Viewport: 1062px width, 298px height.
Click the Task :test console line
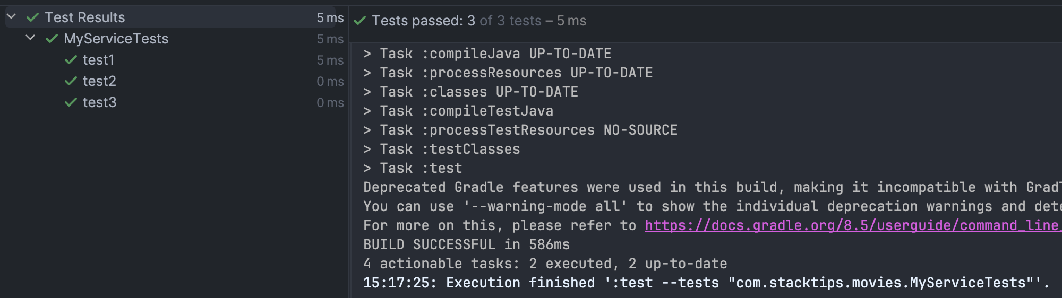click(413, 168)
